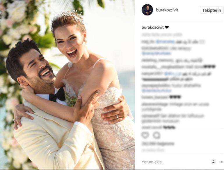Open the commenter whose comment is only three hearts

(x=155, y=97)
